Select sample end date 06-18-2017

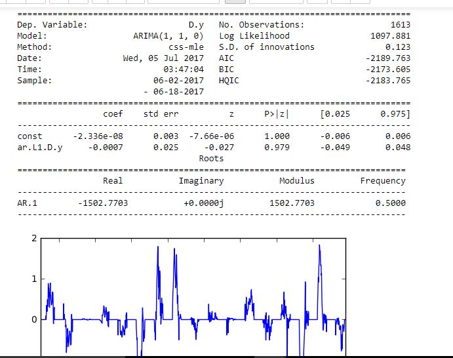click(x=178, y=92)
